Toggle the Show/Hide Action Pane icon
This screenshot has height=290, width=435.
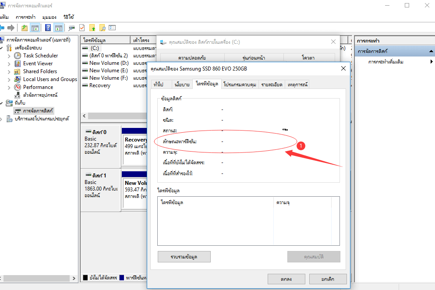pos(58,28)
